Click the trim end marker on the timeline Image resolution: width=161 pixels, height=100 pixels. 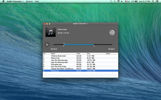point(94,45)
